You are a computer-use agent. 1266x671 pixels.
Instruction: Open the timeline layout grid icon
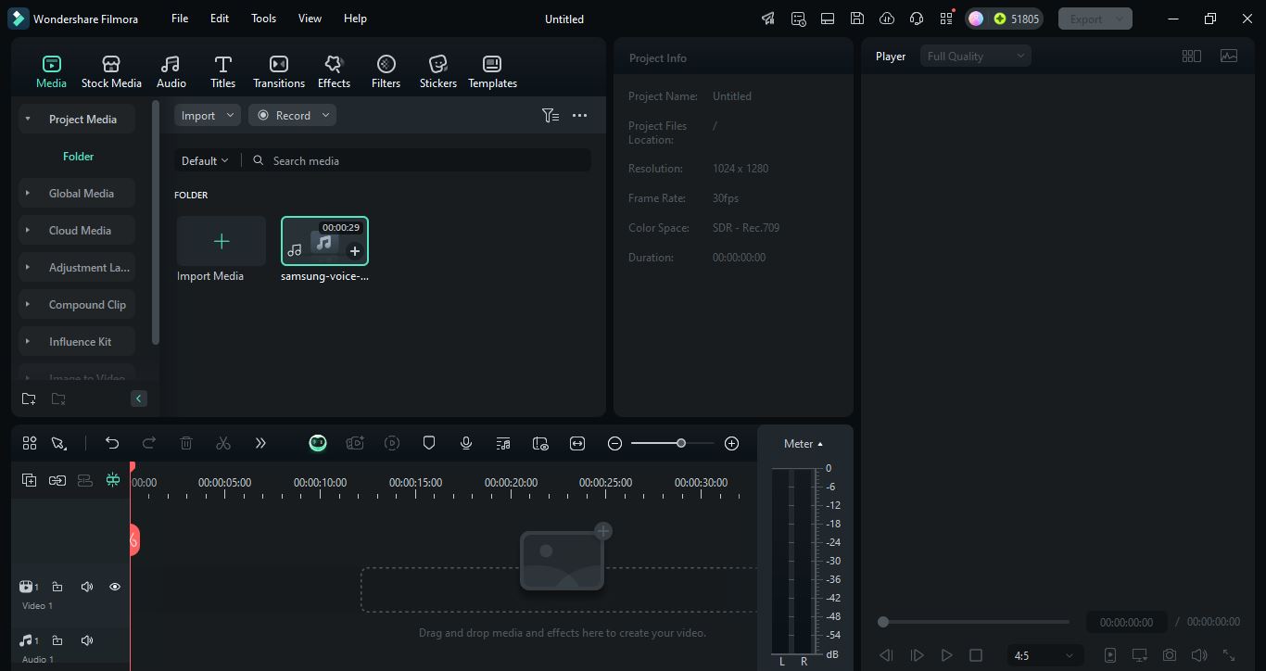30,443
